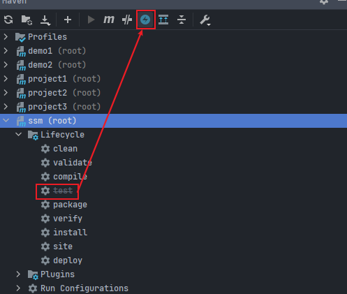Show dependencies diagram icon
This screenshot has height=294, width=347.
coord(163,20)
